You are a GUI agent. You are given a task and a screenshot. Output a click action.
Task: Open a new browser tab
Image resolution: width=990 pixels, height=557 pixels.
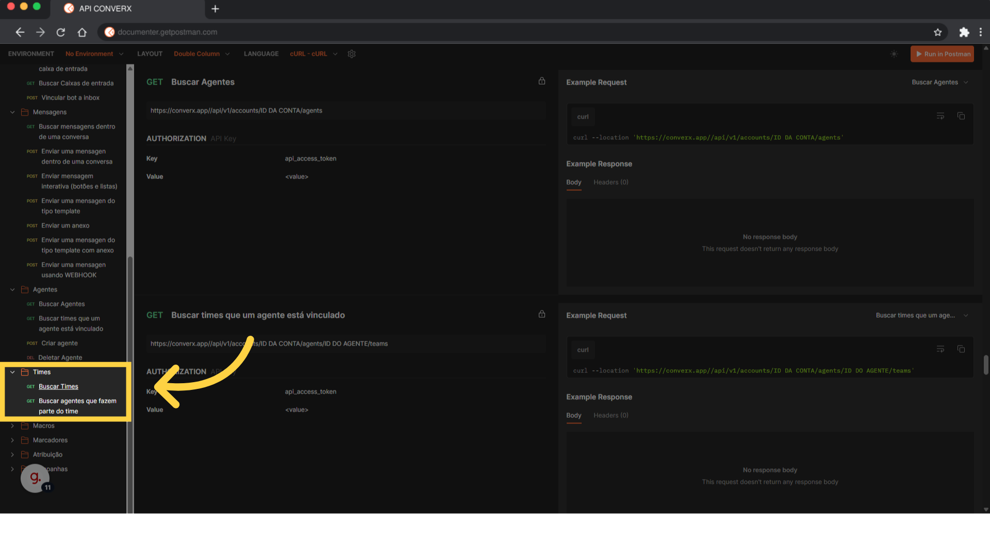216,9
